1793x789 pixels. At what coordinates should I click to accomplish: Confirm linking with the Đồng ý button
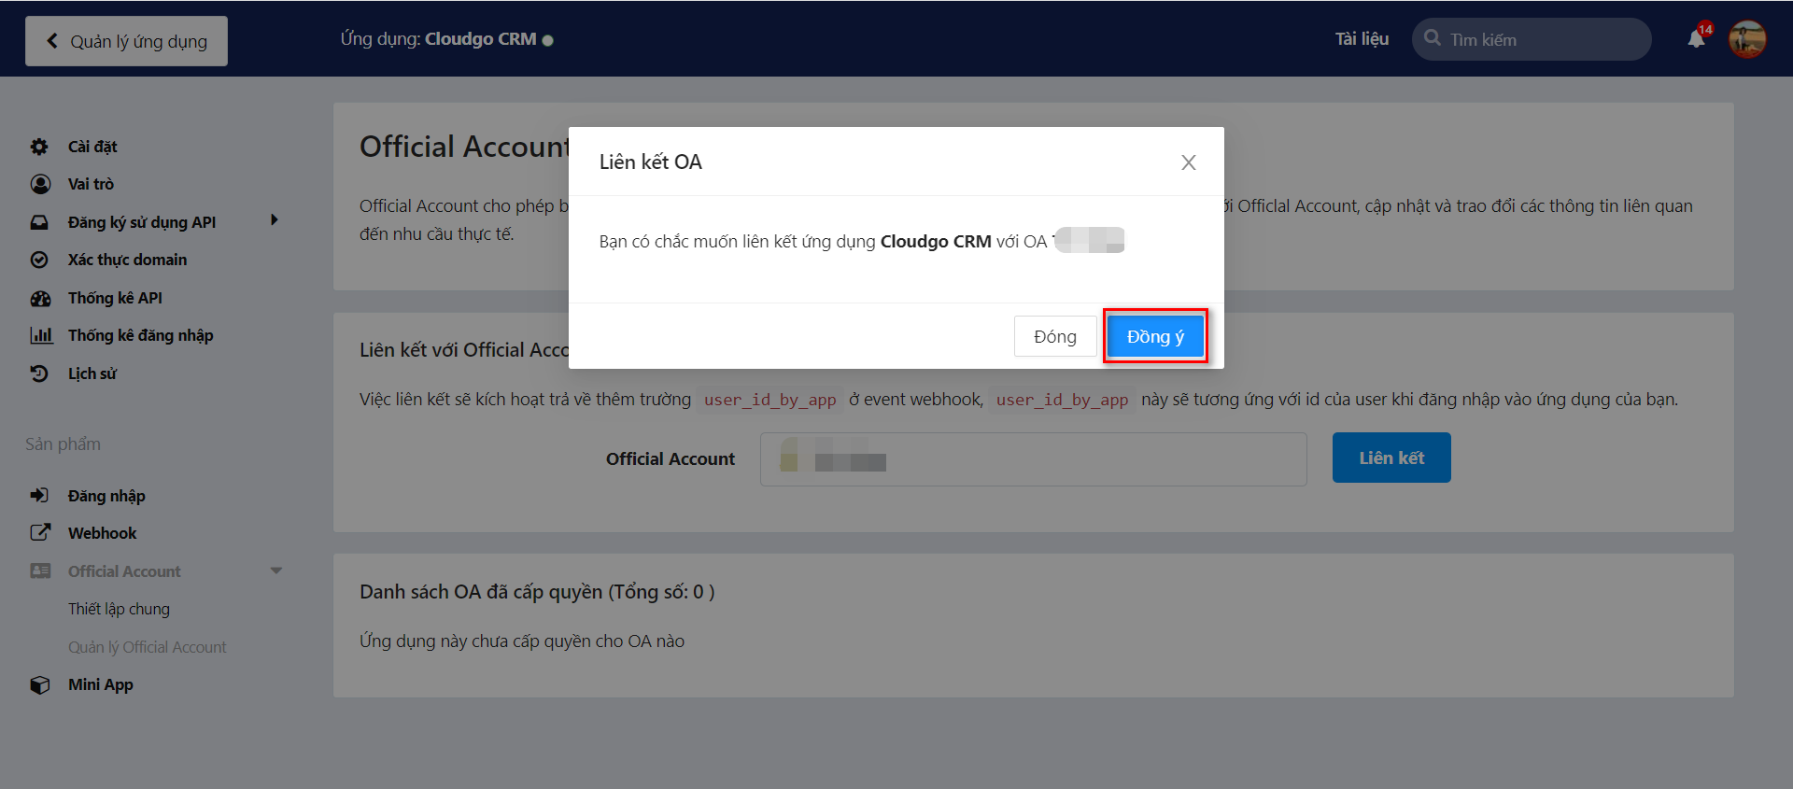(x=1155, y=336)
